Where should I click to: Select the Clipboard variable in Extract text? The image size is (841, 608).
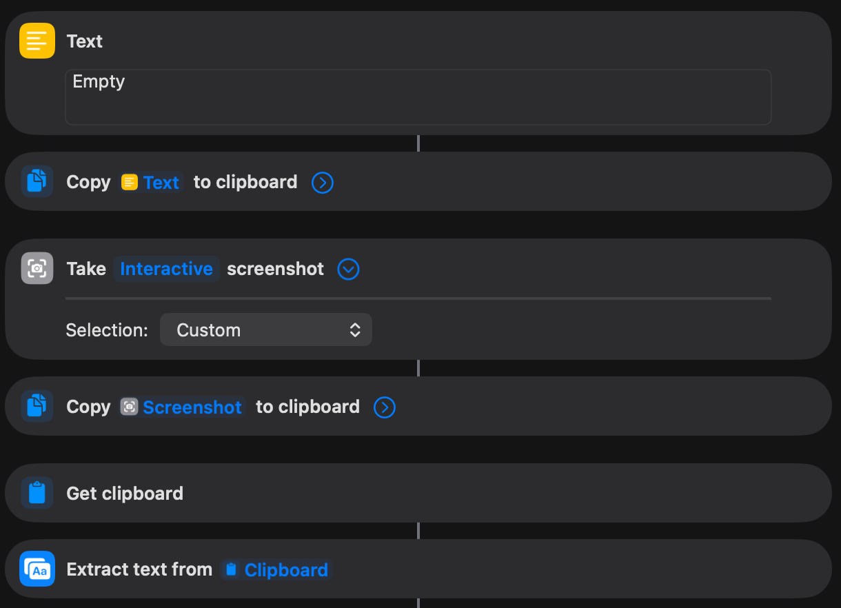[285, 570]
